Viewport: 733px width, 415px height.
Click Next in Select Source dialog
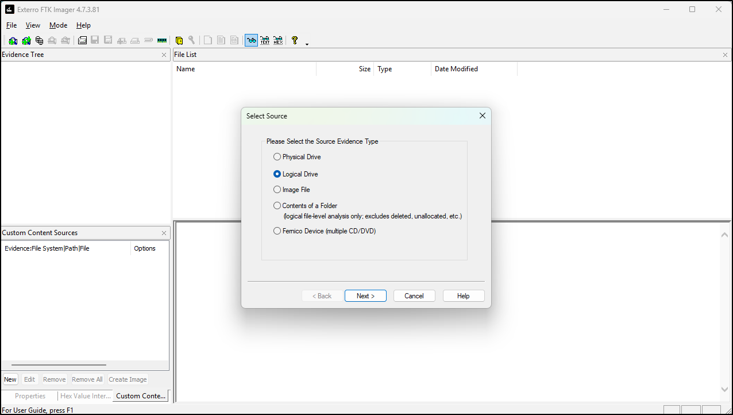point(365,296)
